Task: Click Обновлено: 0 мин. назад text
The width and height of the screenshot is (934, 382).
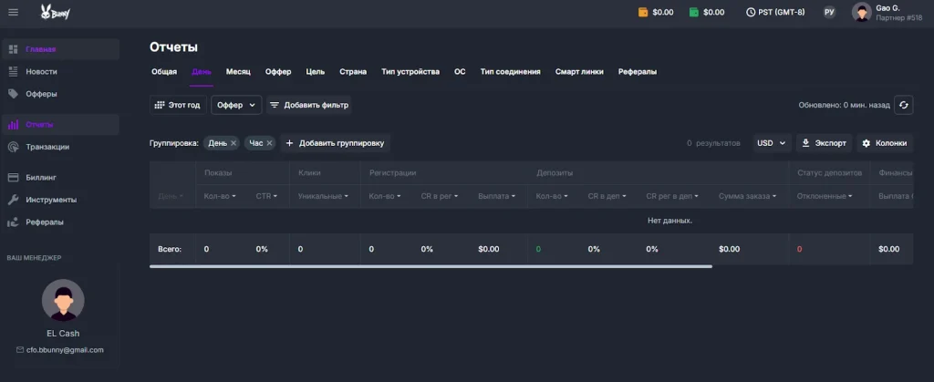Action: pos(844,105)
